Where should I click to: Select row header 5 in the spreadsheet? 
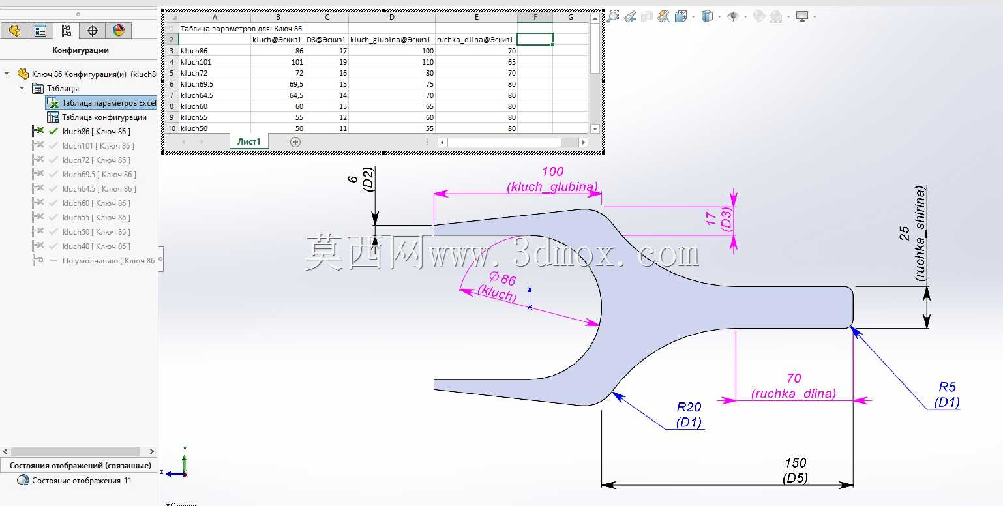click(172, 73)
